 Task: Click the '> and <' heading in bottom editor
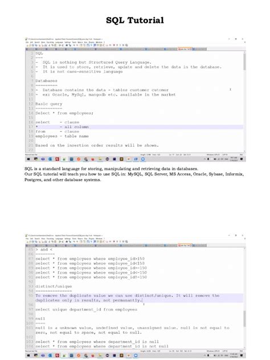tap(44, 249)
